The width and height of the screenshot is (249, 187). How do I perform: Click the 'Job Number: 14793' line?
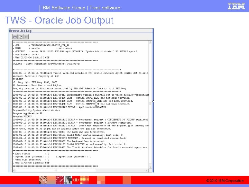pos(26,54)
